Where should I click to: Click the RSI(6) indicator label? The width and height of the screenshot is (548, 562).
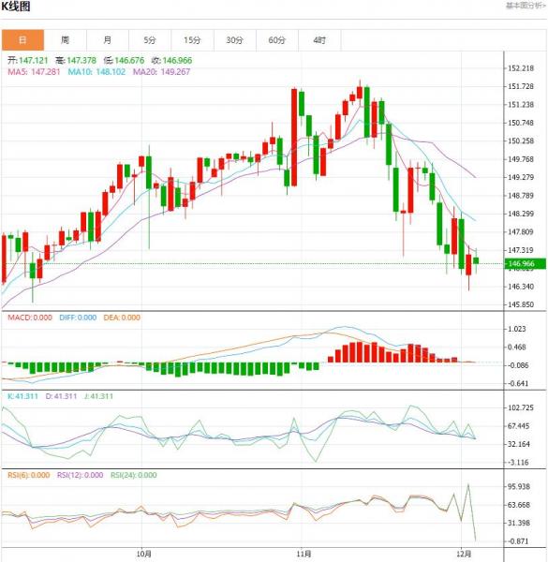(29, 475)
